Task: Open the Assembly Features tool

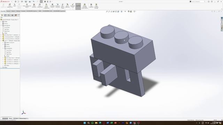Action: click(52, 6)
